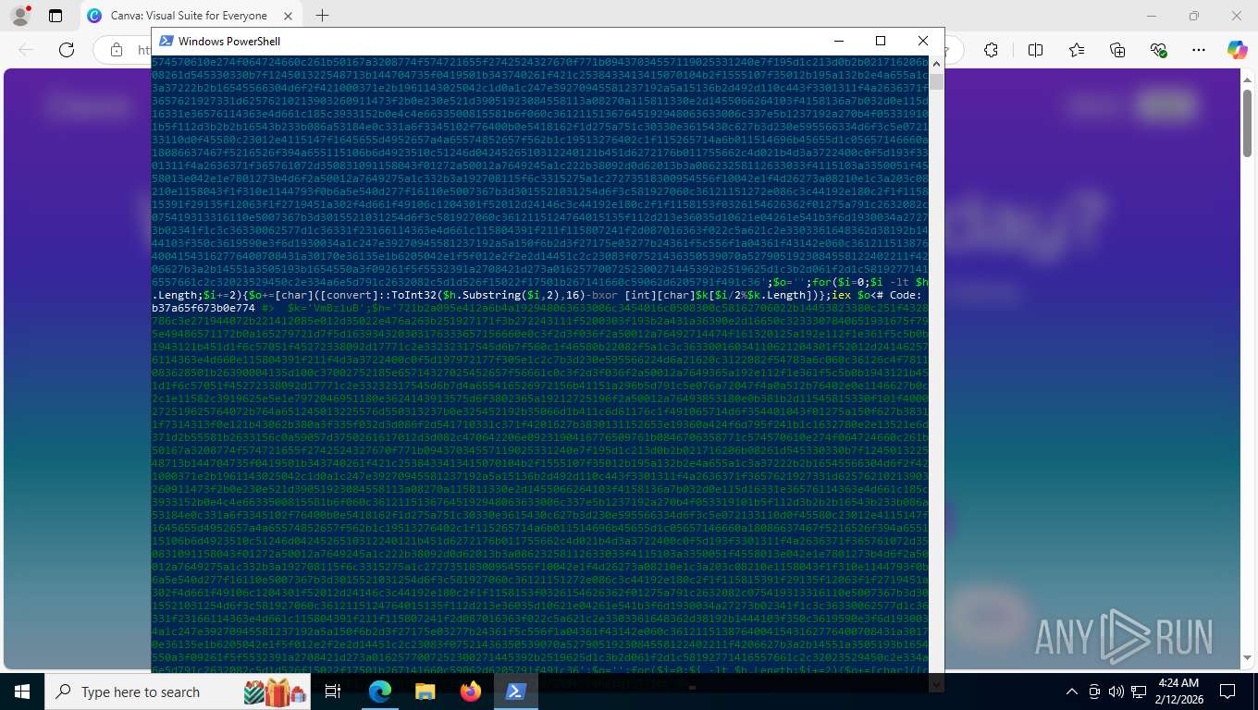Minimize the Edge browser window
1258x710 pixels.
coord(1152,16)
